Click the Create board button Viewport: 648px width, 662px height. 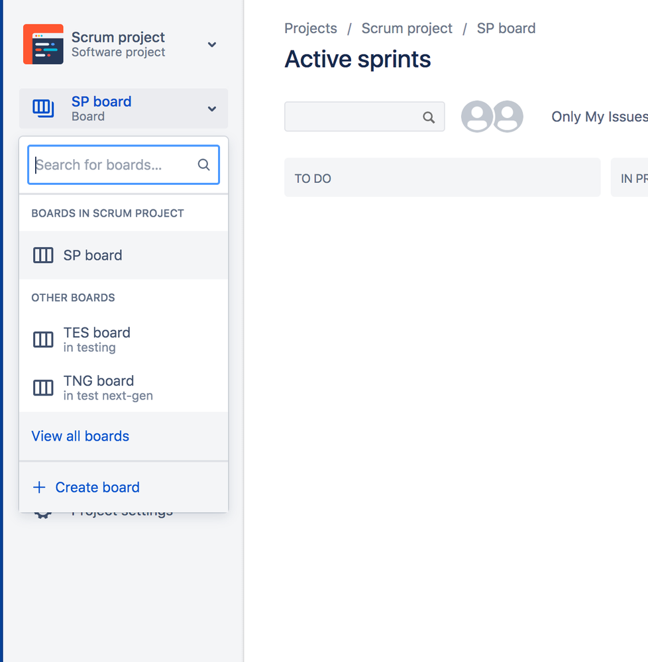tap(97, 487)
